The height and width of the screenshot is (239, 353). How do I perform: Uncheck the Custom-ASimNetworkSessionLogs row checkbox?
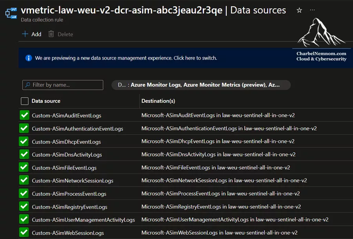click(x=24, y=180)
